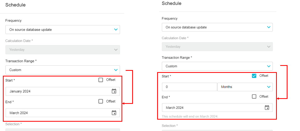Click the schedule end notice text
The width and height of the screenshot is (300, 131).
click(190, 117)
